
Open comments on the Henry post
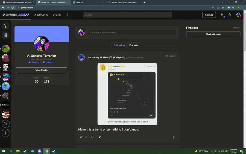93,137
